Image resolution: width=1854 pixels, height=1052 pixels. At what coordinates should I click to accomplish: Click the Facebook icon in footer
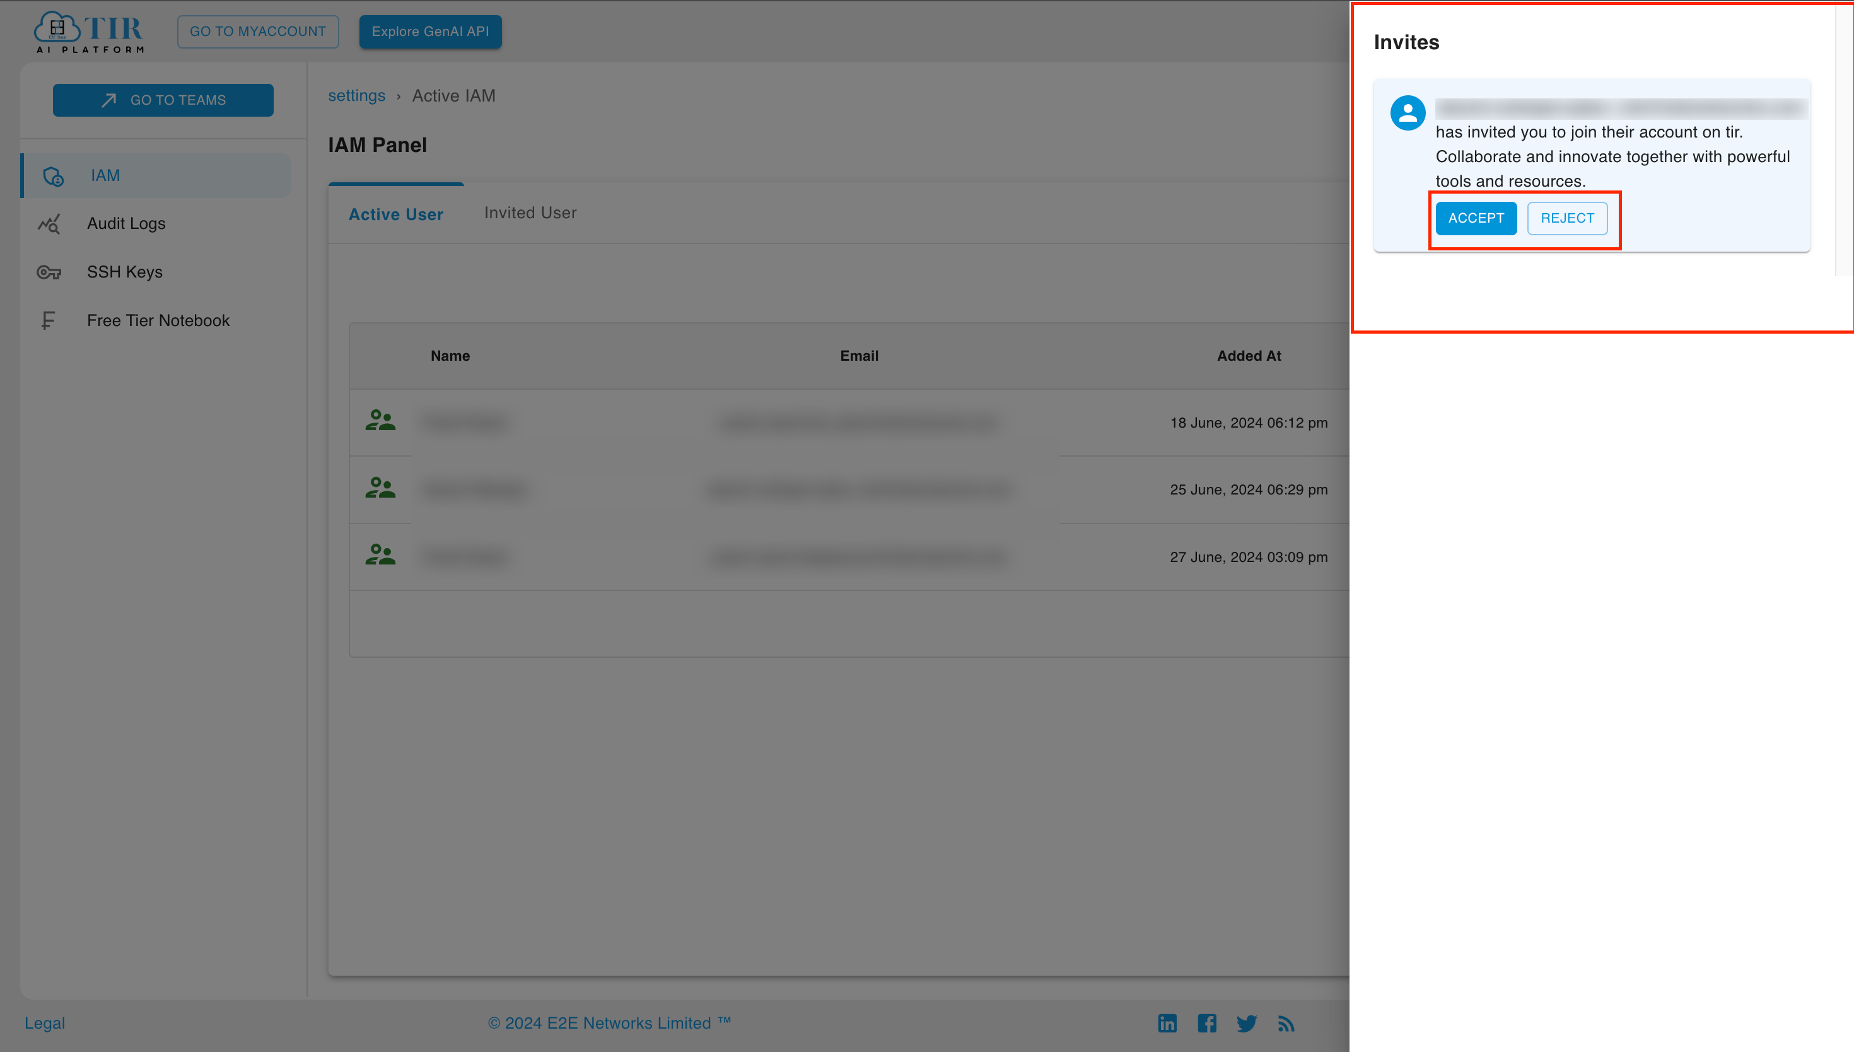1207,1023
